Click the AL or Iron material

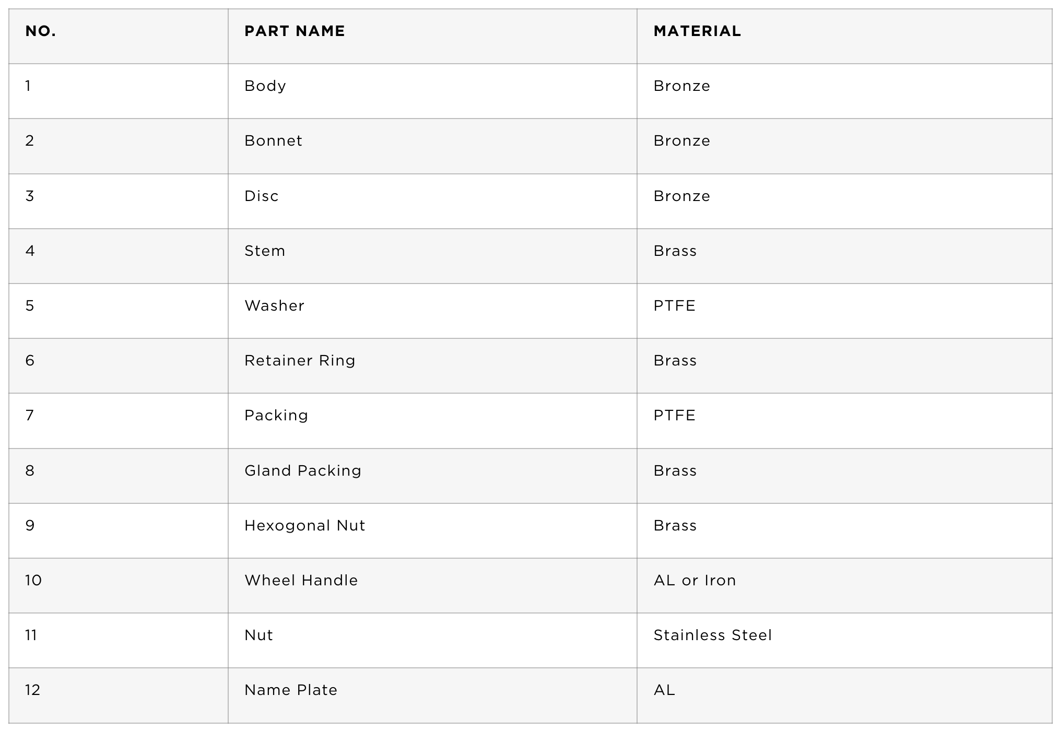pyautogui.click(x=695, y=581)
